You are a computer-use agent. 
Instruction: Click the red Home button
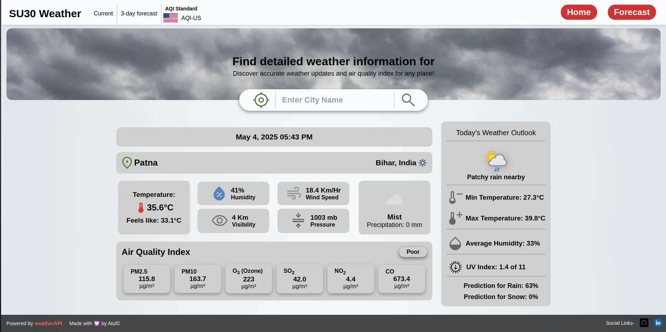point(579,12)
